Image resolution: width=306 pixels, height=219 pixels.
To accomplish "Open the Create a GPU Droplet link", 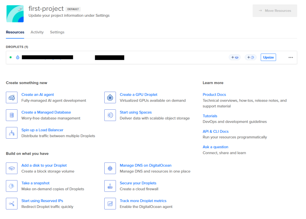I will (x=139, y=95).
